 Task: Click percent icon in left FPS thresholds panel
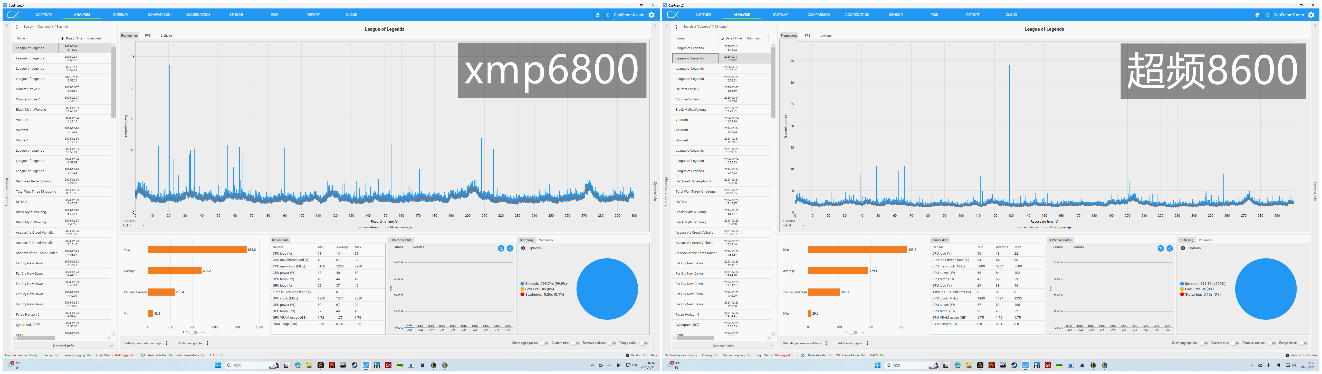501,248
